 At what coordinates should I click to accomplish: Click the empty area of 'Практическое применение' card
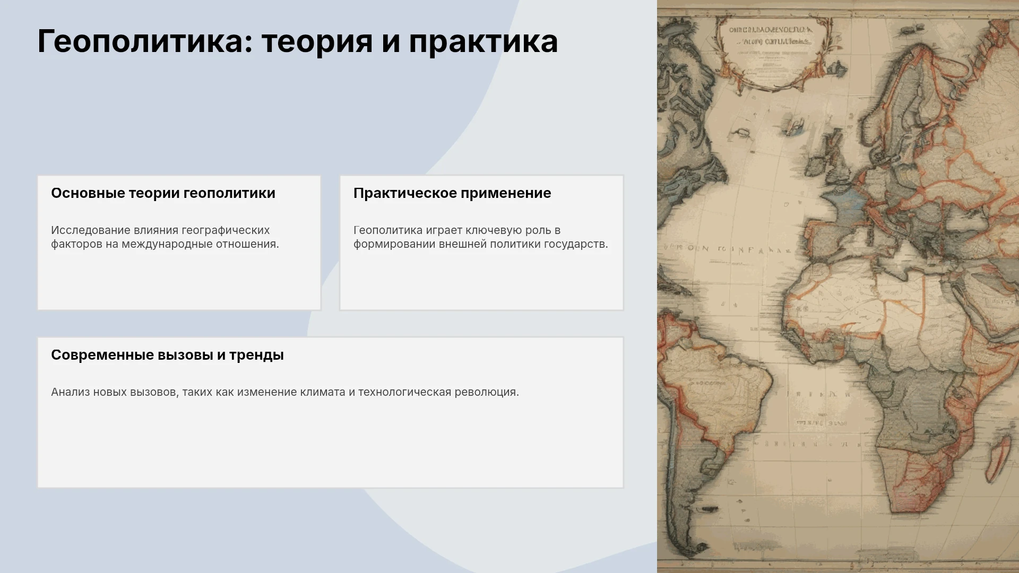(481, 280)
